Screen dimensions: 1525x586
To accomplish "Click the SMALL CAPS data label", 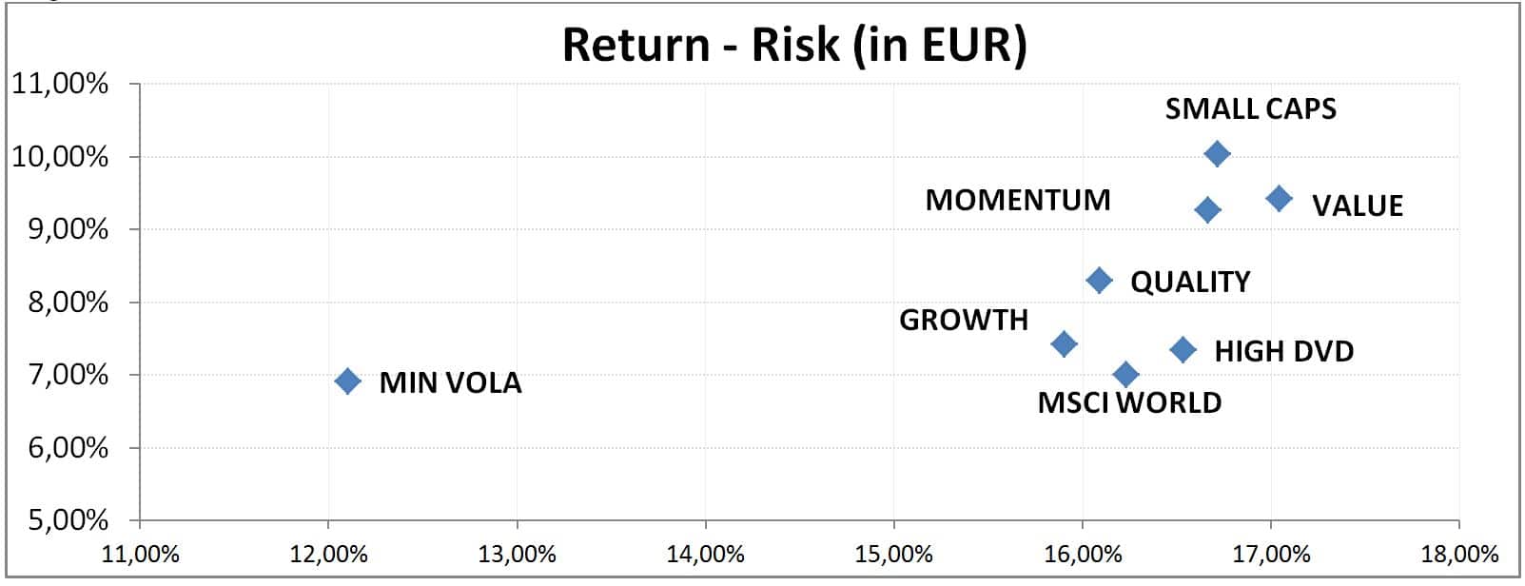I will click(x=1250, y=108).
